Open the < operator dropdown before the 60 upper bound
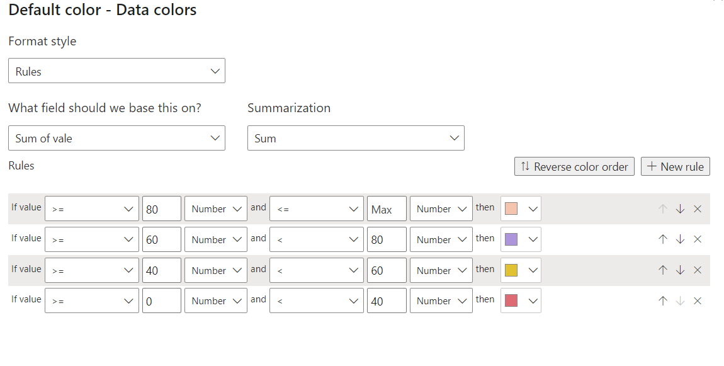The width and height of the screenshot is (724, 366). pyautogui.click(x=317, y=270)
